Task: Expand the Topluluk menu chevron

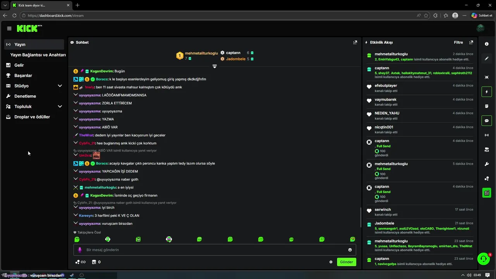Action: click(60, 107)
